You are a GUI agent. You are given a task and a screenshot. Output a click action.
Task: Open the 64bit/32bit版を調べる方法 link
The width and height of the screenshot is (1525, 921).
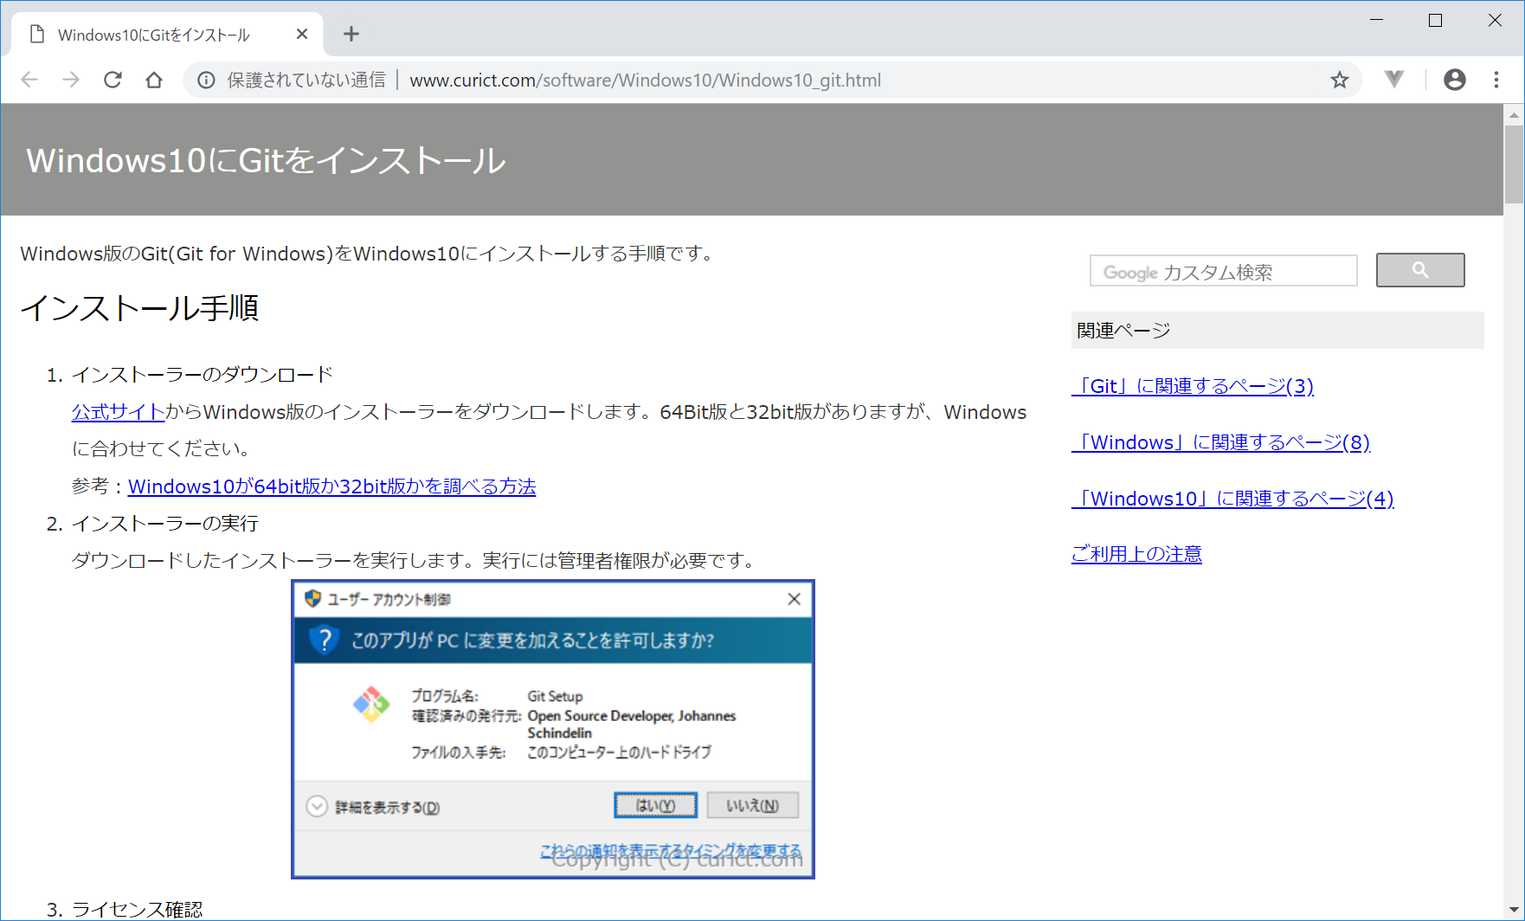331,486
